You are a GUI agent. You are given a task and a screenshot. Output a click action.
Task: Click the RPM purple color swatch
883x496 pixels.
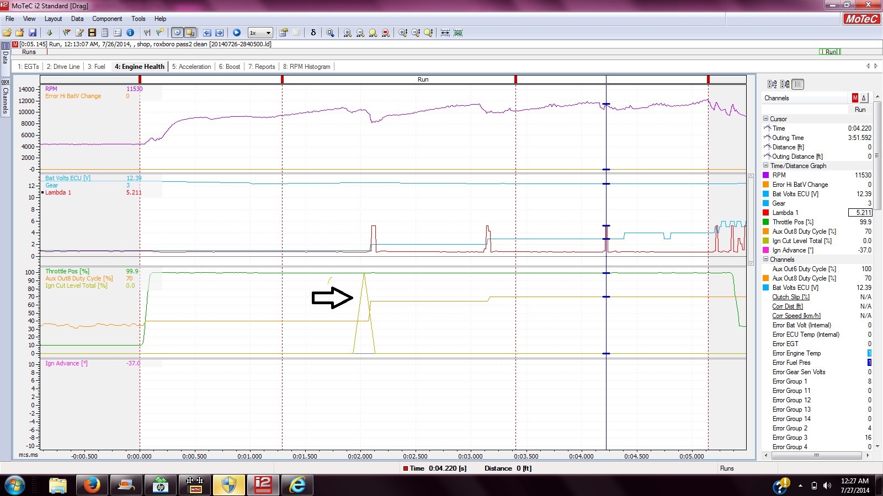766,175
